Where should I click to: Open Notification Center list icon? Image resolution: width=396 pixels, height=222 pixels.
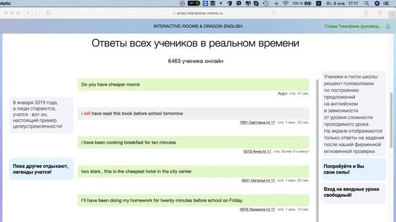coord(386,3)
